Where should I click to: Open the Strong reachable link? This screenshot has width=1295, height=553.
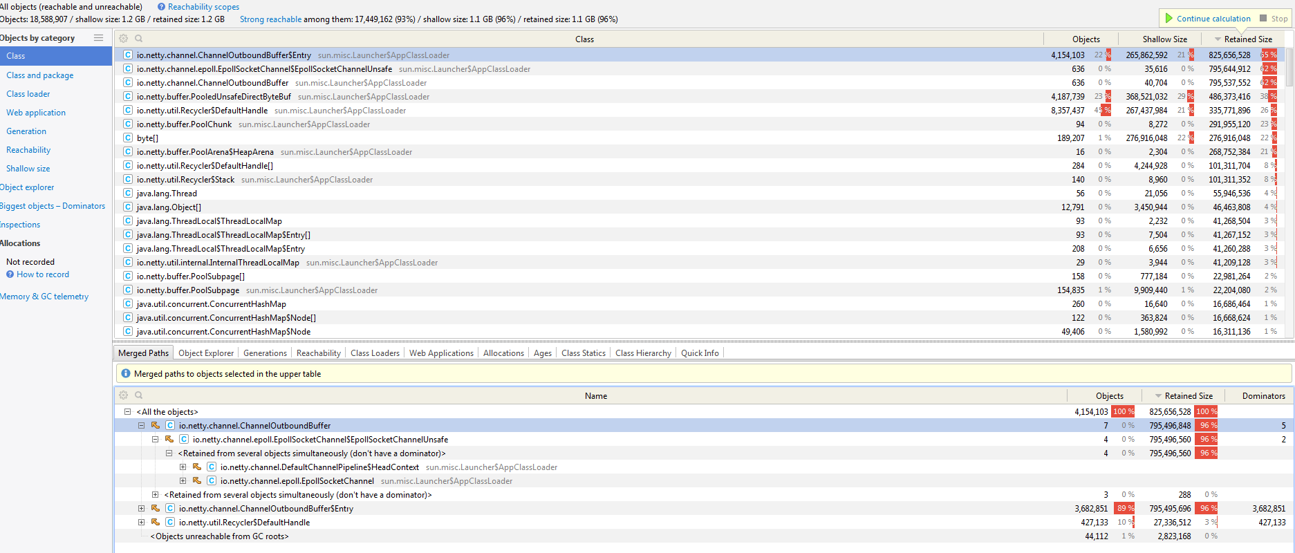pos(270,19)
